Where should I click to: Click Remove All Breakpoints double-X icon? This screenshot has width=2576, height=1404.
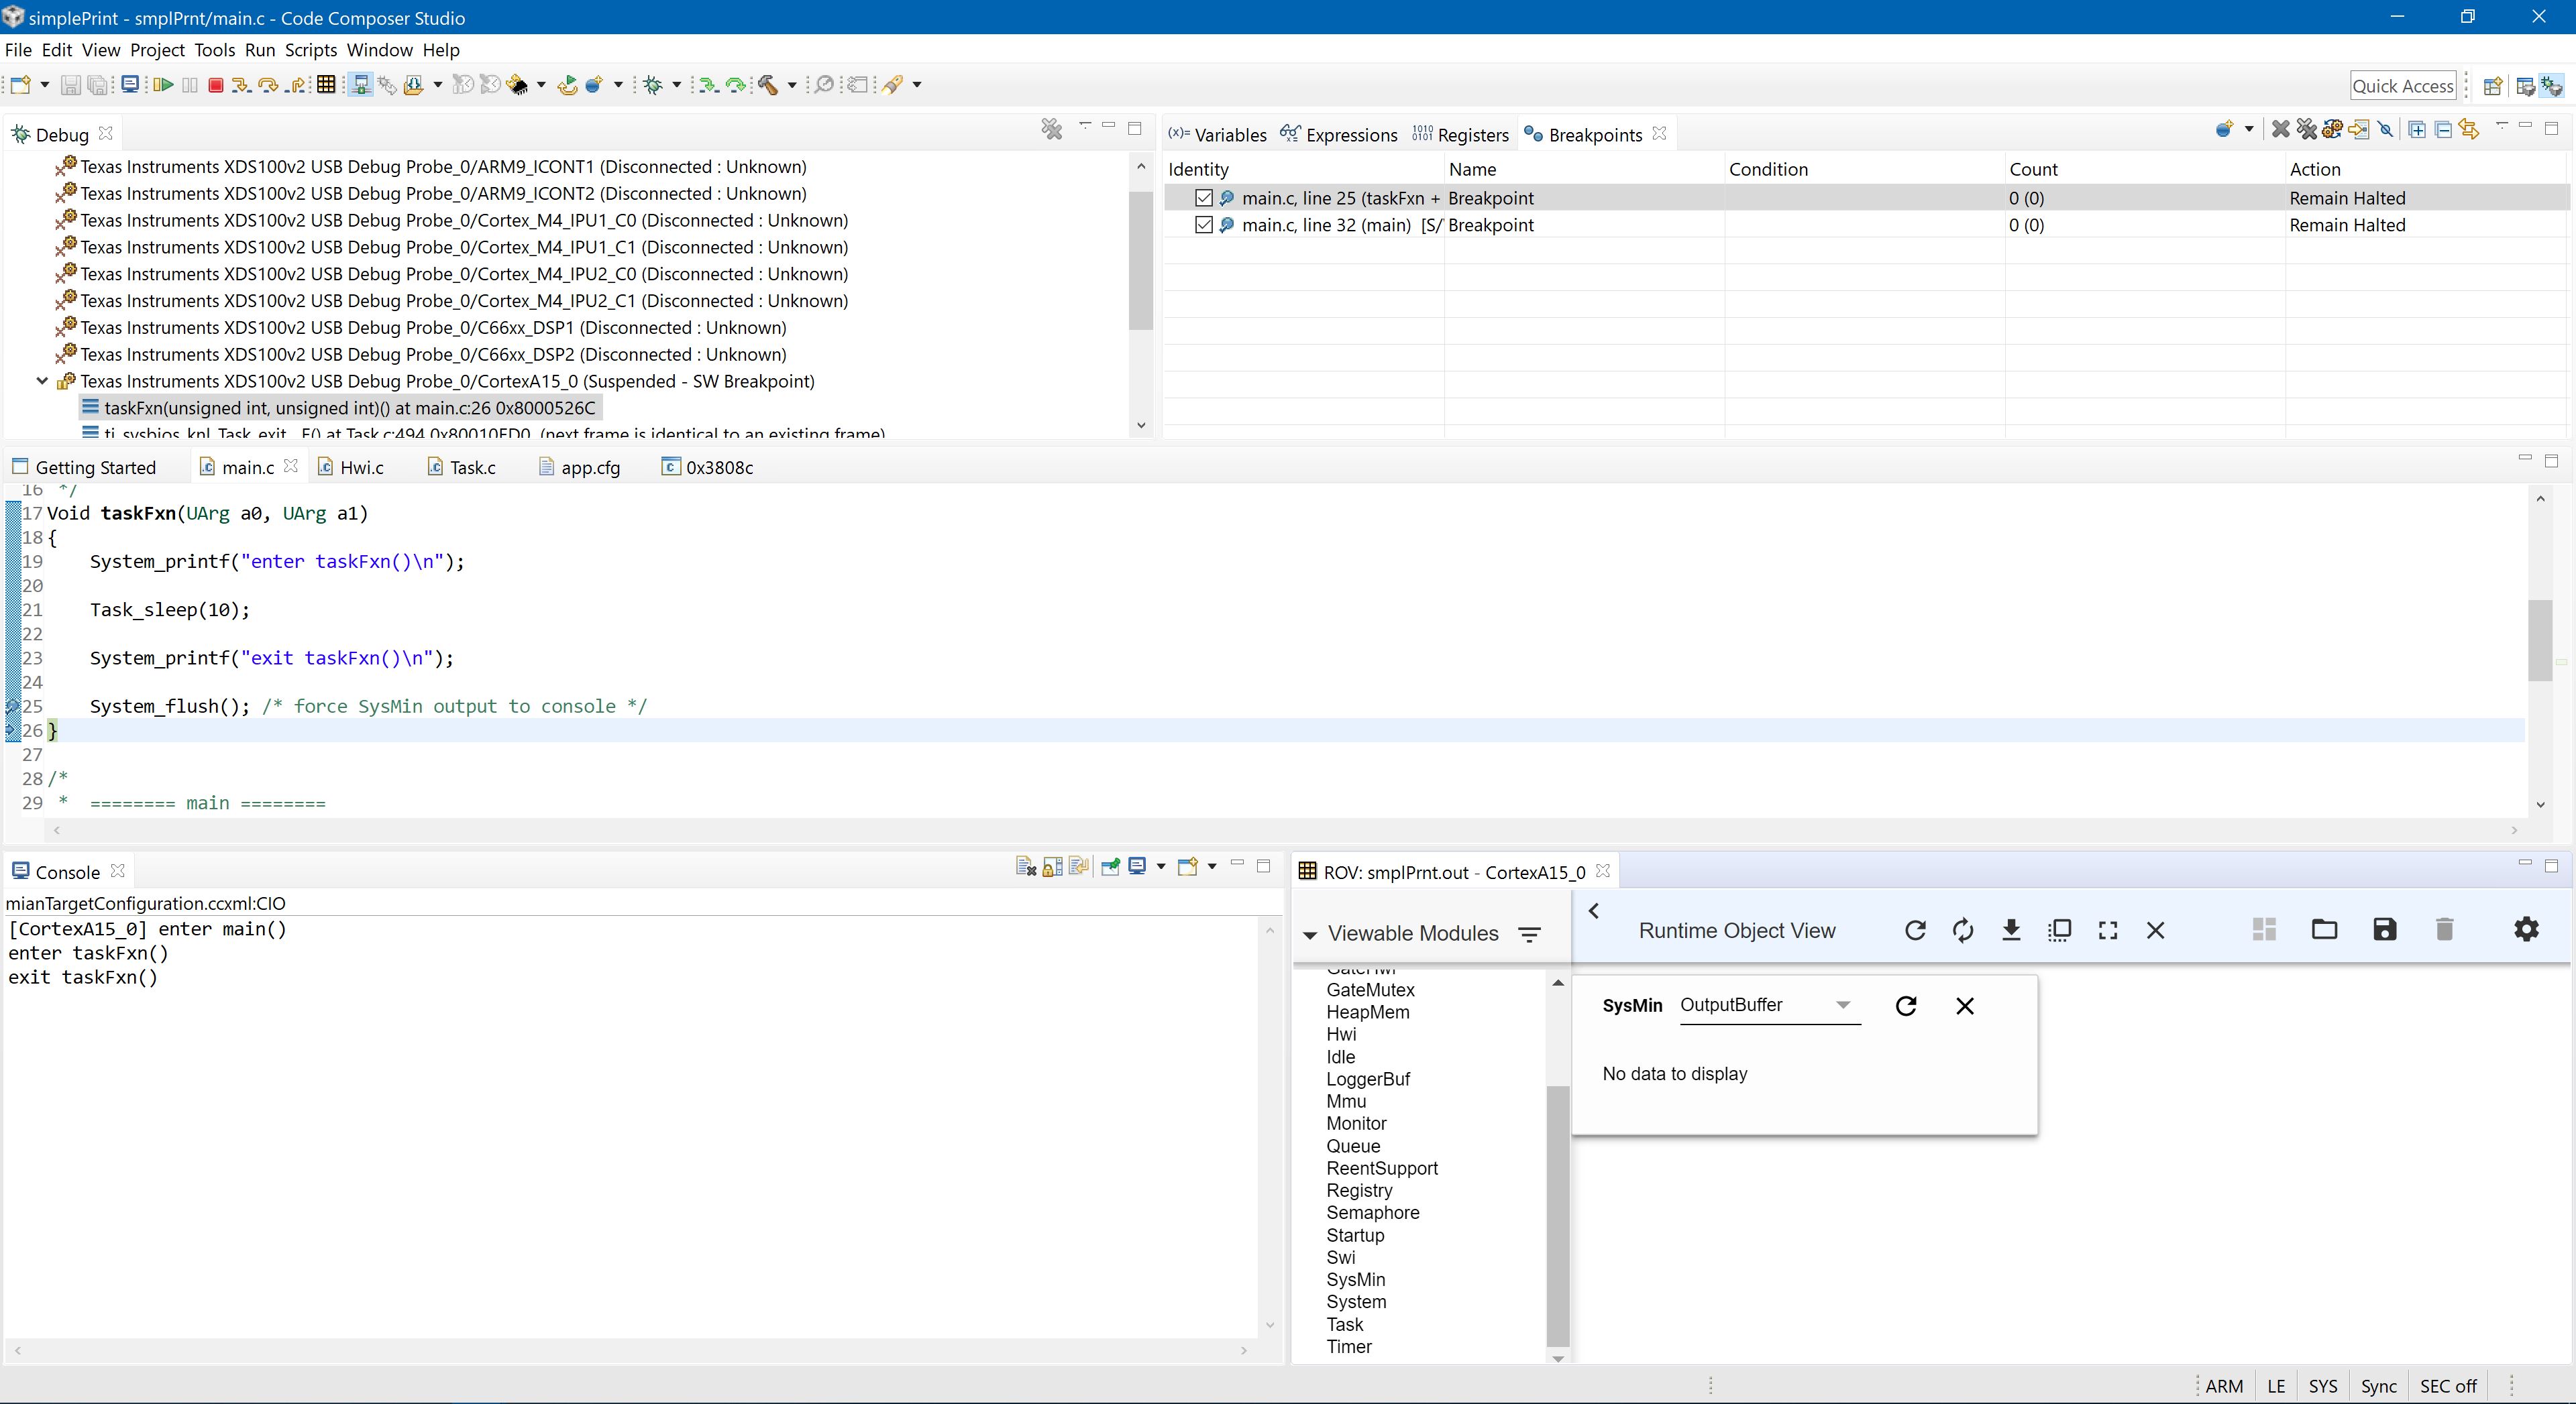coord(2306,129)
